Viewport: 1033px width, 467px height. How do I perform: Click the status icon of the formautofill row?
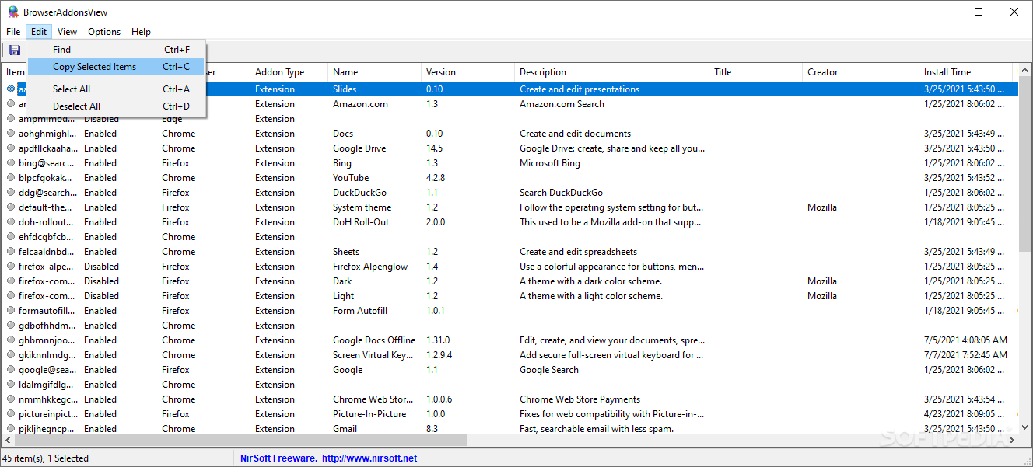click(x=11, y=311)
